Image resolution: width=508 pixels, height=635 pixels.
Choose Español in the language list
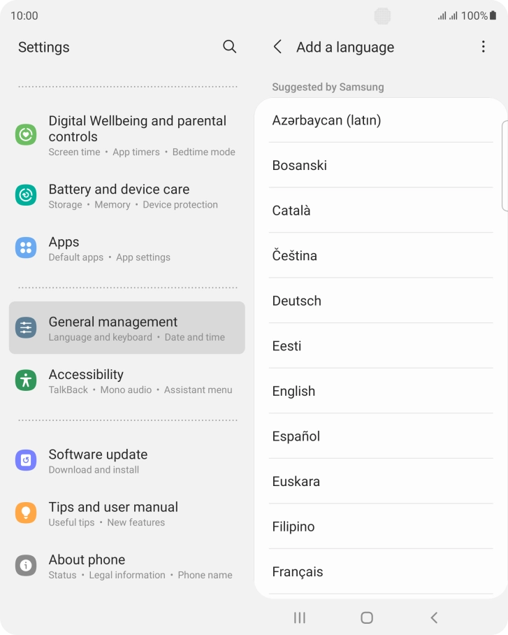click(381, 436)
